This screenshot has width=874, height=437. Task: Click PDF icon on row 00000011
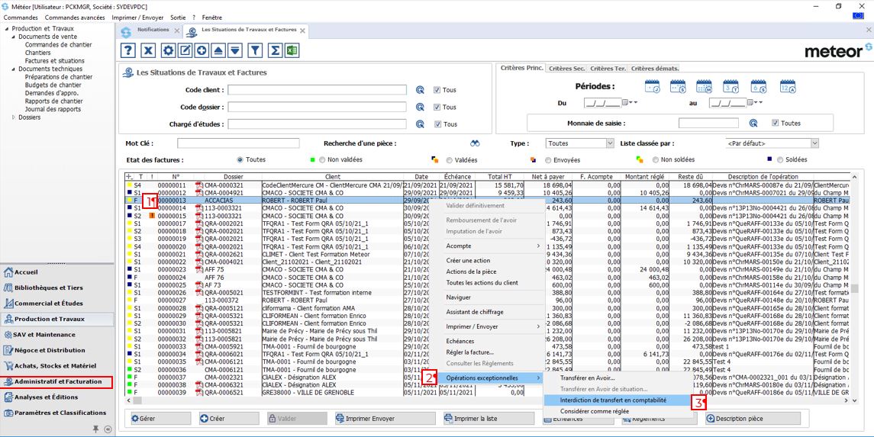[x=199, y=185]
